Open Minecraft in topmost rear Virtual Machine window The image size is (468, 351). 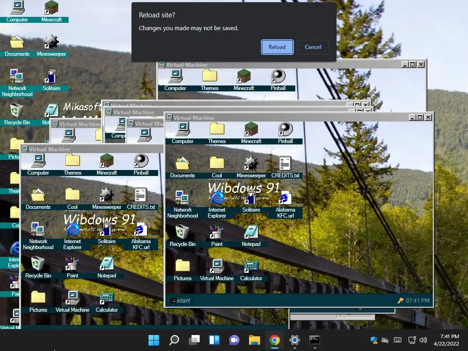244,80
